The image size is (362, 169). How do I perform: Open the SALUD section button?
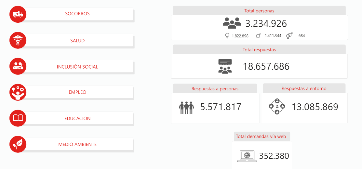tap(77, 41)
